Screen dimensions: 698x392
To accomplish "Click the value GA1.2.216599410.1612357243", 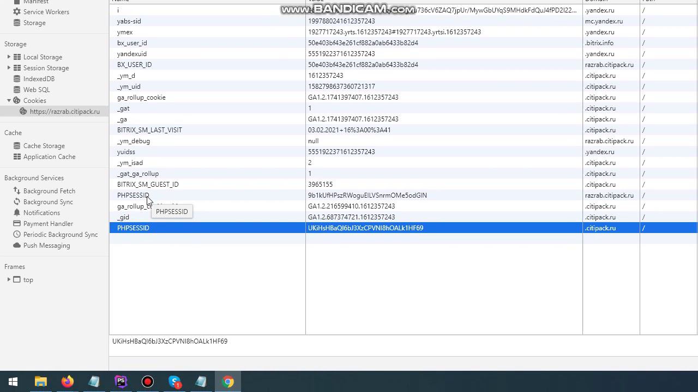I will pos(351,206).
